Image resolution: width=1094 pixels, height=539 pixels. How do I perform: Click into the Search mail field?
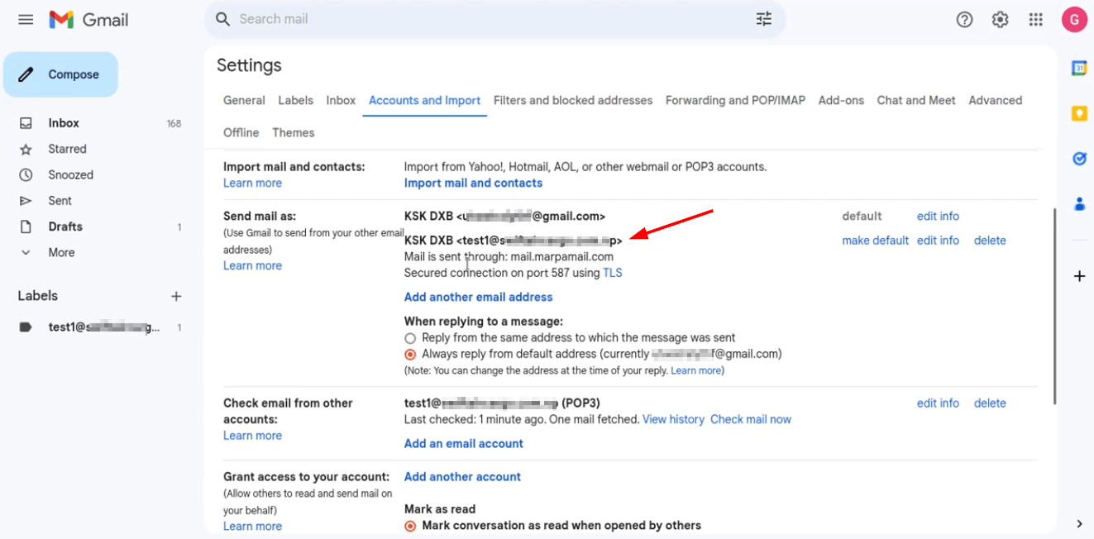[488, 19]
